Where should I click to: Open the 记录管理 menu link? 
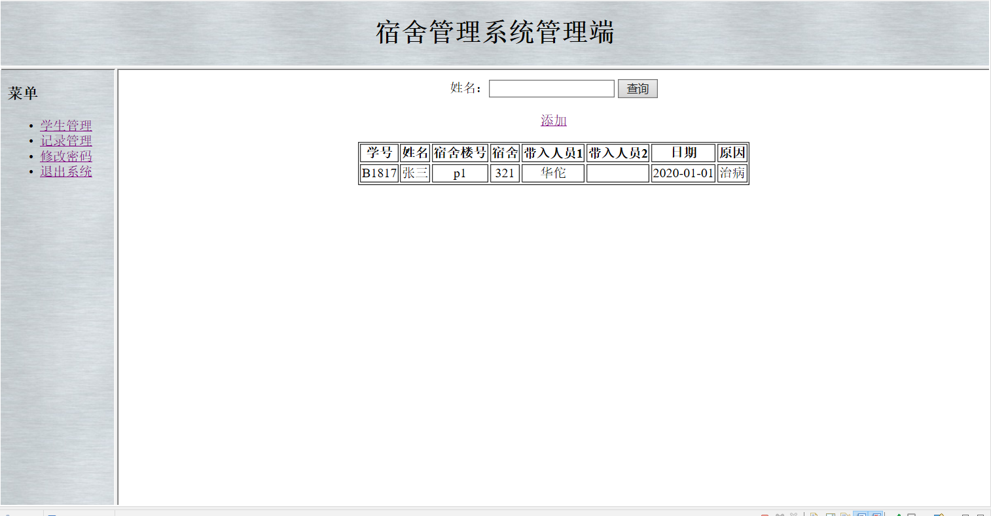click(65, 141)
